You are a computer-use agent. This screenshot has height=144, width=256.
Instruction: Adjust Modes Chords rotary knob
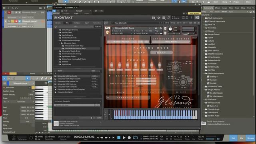coord(183,82)
